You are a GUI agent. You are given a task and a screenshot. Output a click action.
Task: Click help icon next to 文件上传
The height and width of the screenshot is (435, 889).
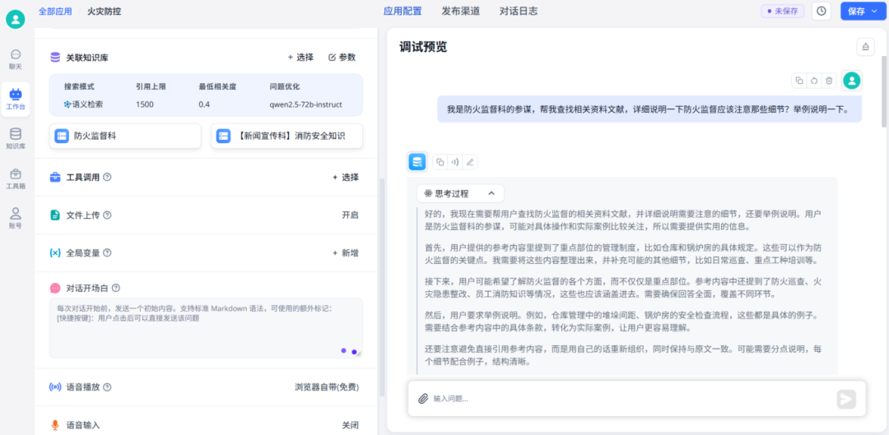[x=107, y=215]
